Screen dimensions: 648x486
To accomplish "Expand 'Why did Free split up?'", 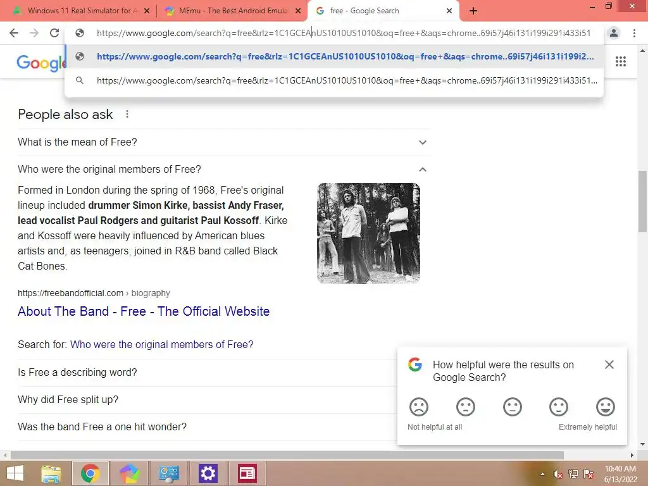I will coord(207,400).
